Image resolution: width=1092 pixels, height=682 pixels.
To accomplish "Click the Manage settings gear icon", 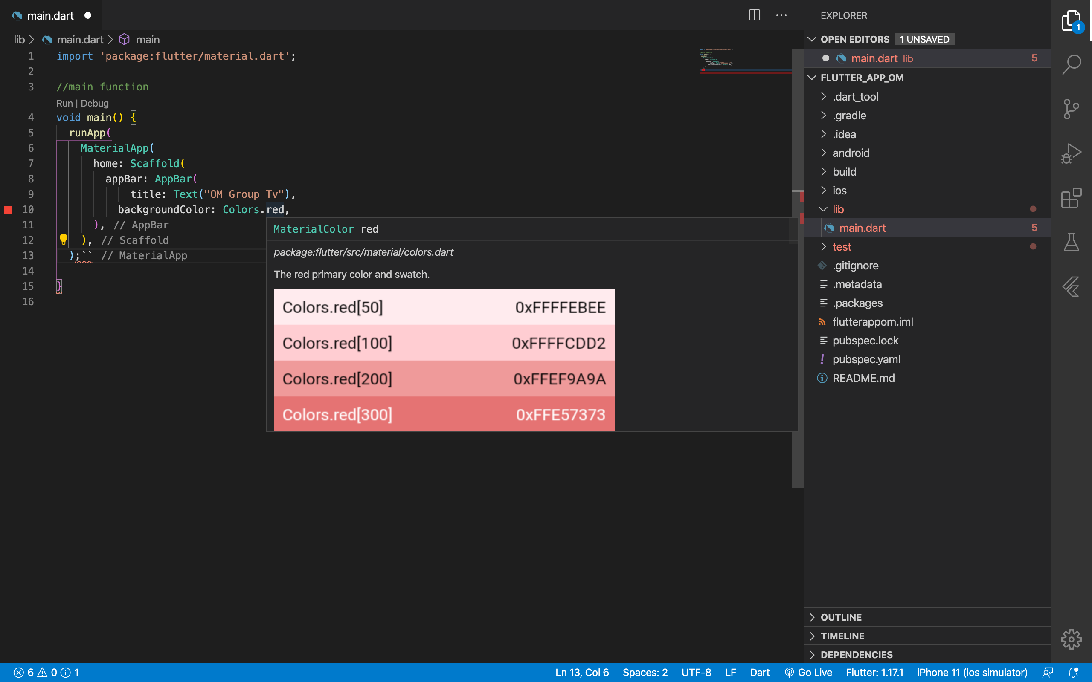I will tap(1071, 639).
